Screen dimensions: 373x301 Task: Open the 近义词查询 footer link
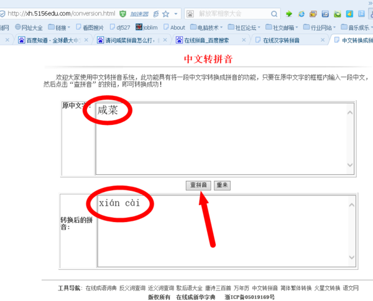(x=161, y=288)
